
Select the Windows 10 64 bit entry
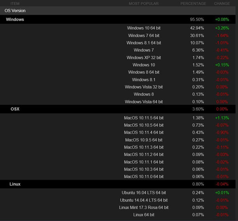tap(144, 28)
